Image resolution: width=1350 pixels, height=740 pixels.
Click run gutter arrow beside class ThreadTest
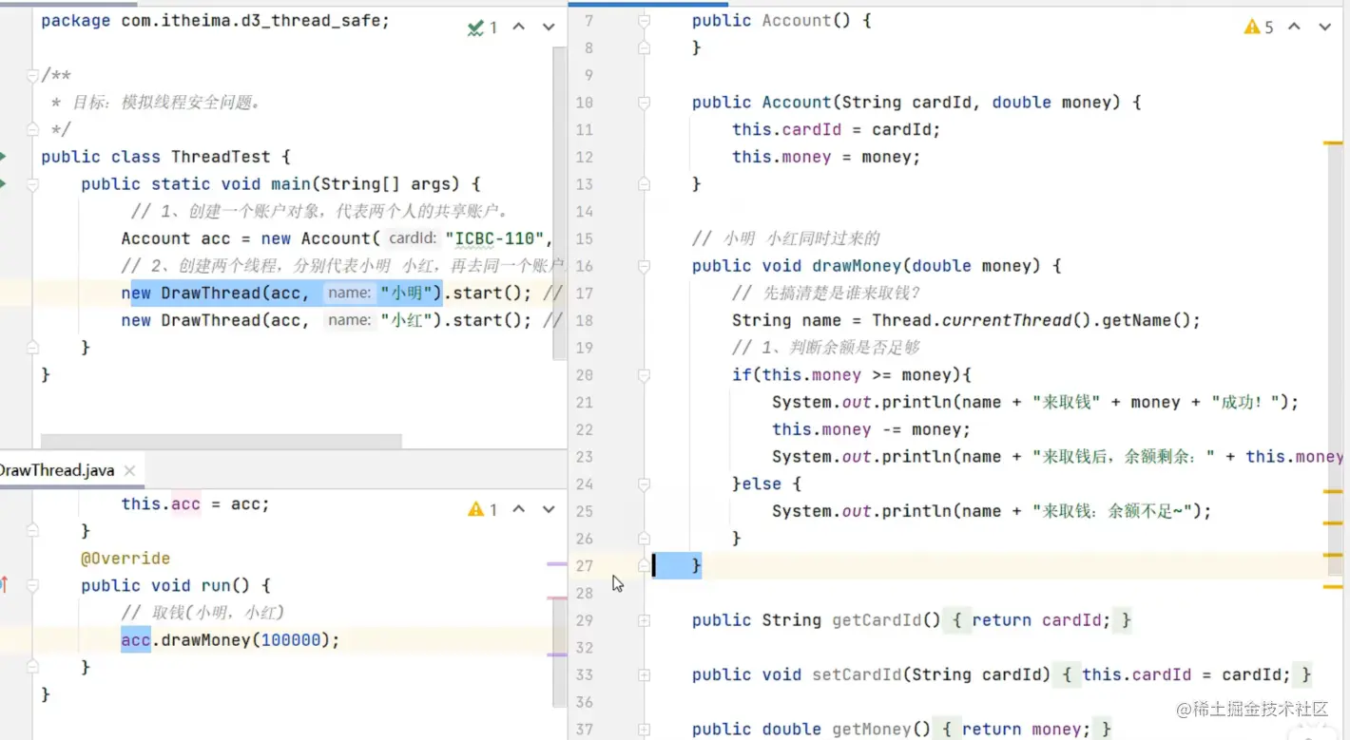[x=3, y=156]
